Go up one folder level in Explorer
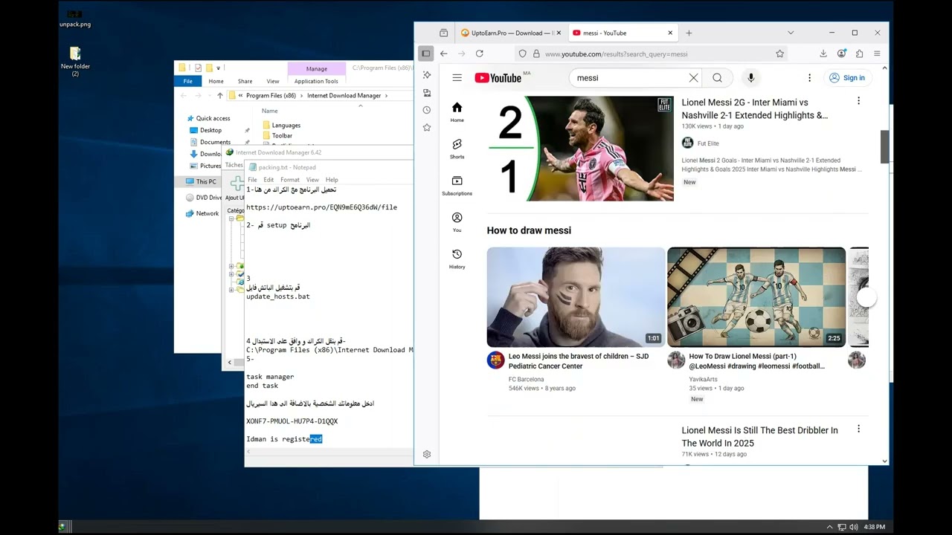This screenshot has height=535, width=952. point(220,96)
